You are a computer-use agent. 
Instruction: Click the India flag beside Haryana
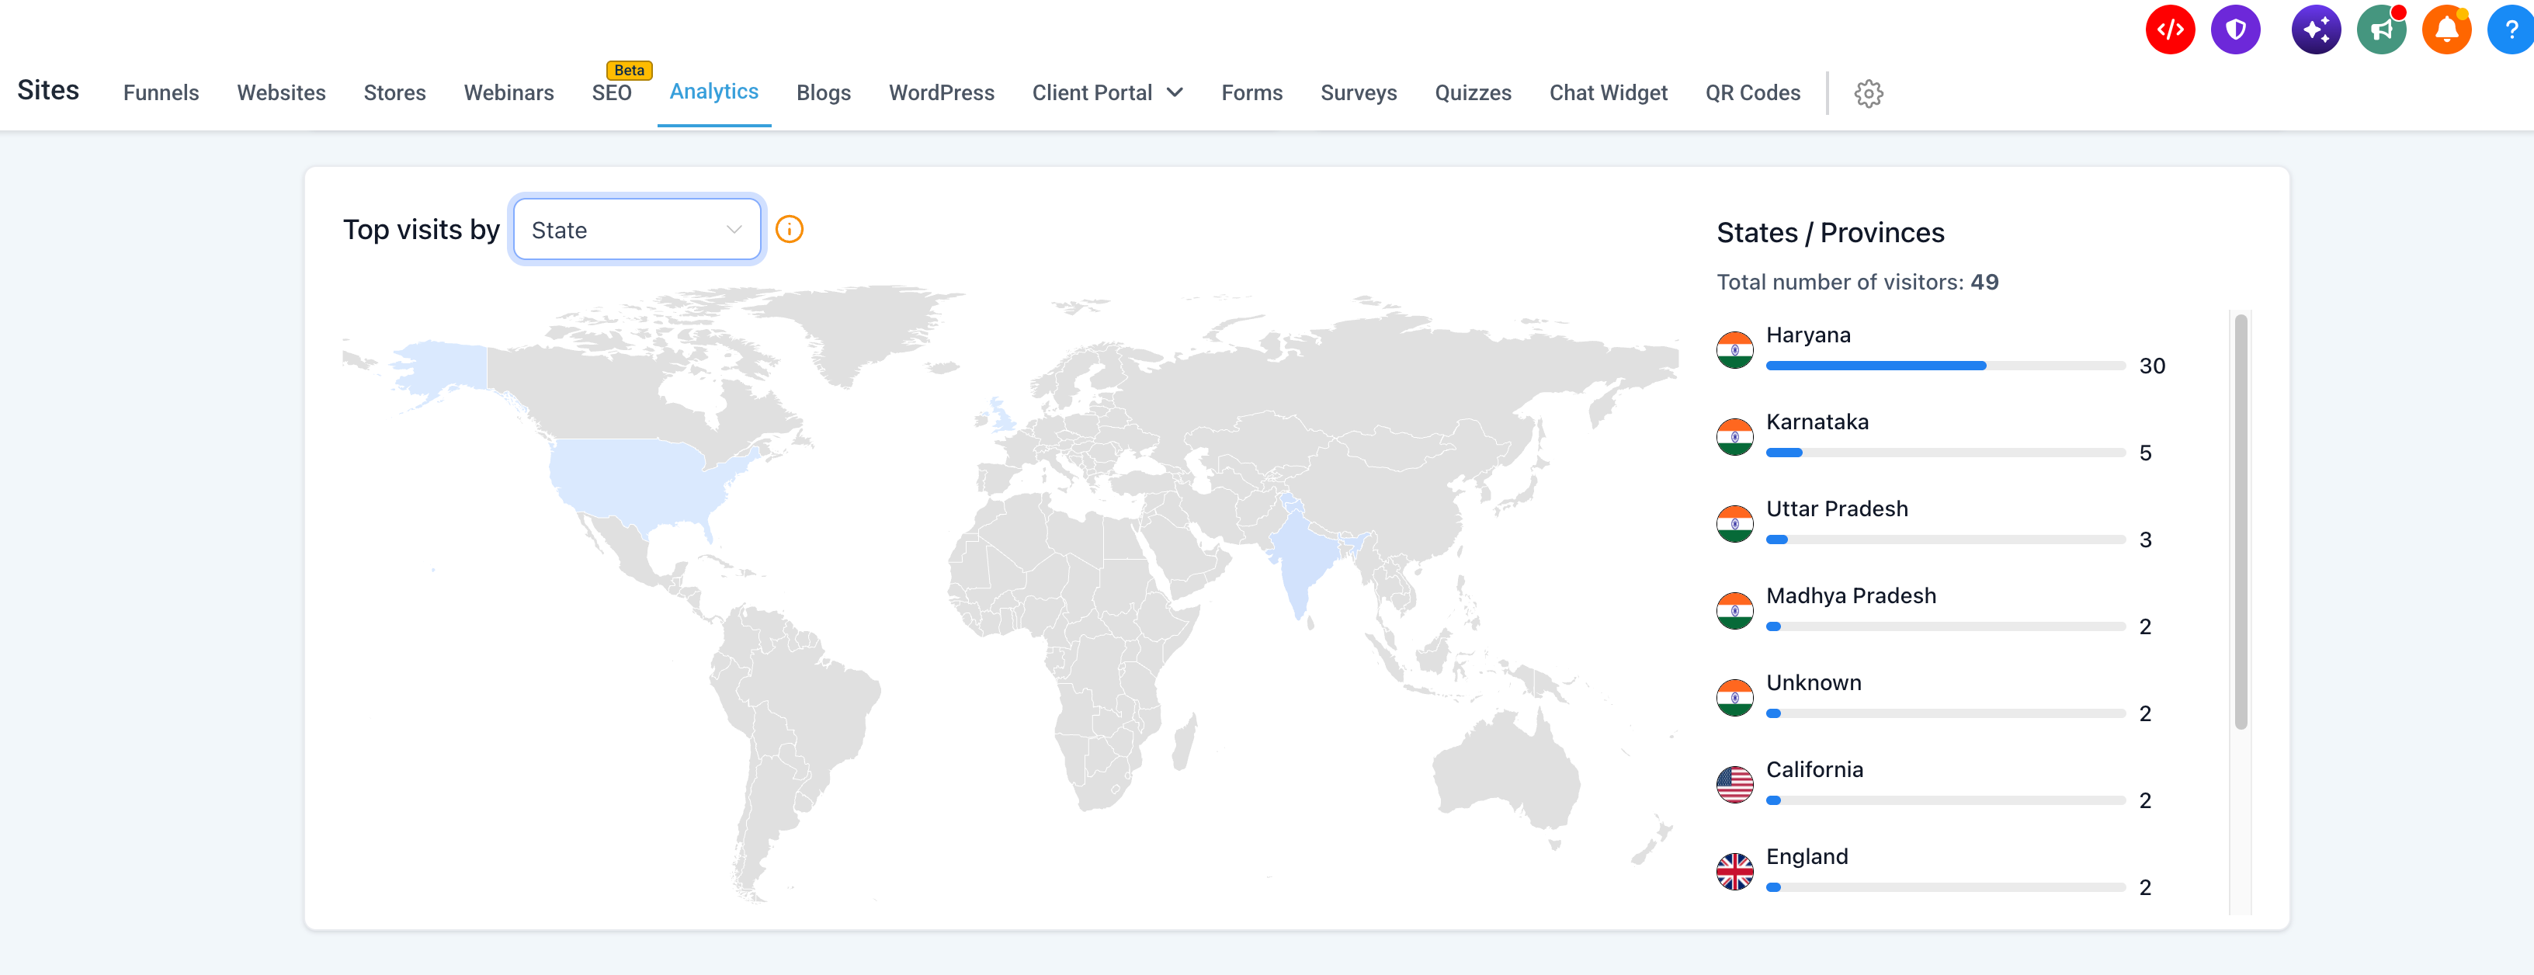(x=1734, y=350)
